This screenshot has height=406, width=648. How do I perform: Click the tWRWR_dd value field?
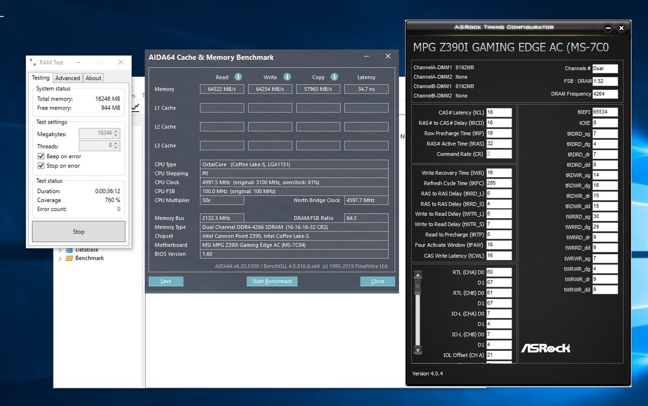[x=605, y=289]
